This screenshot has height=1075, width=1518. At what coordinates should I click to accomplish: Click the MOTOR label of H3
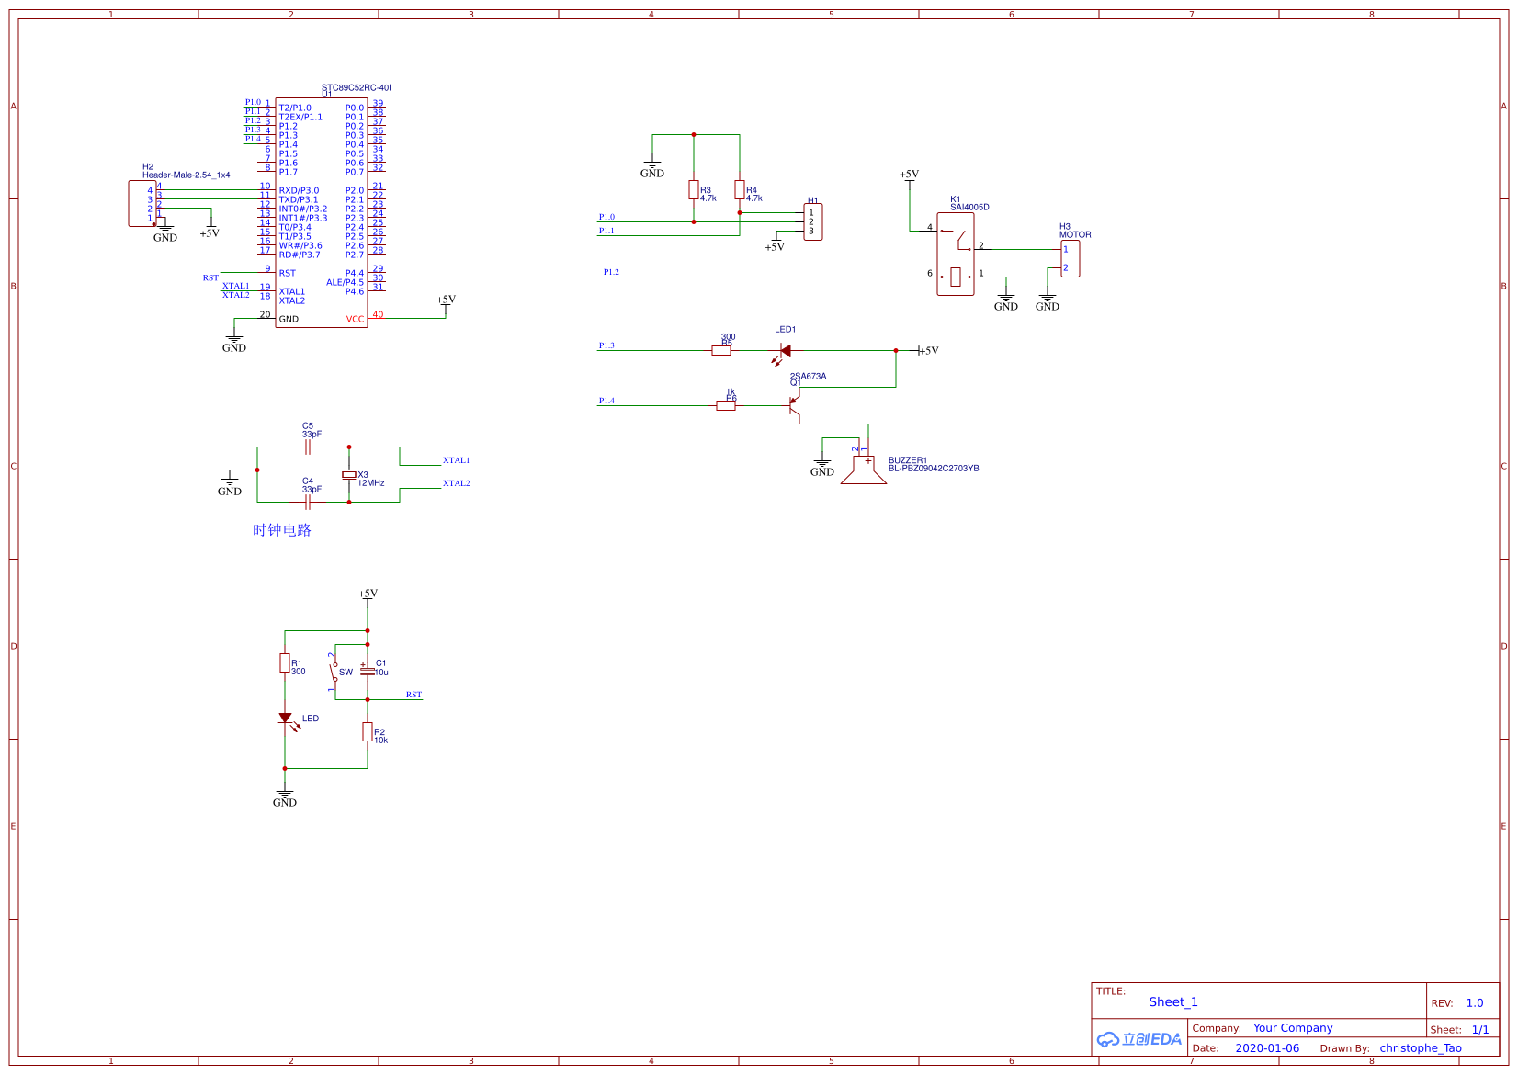(1075, 235)
